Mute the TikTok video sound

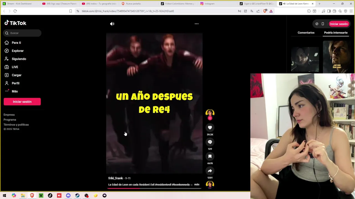click(x=112, y=24)
